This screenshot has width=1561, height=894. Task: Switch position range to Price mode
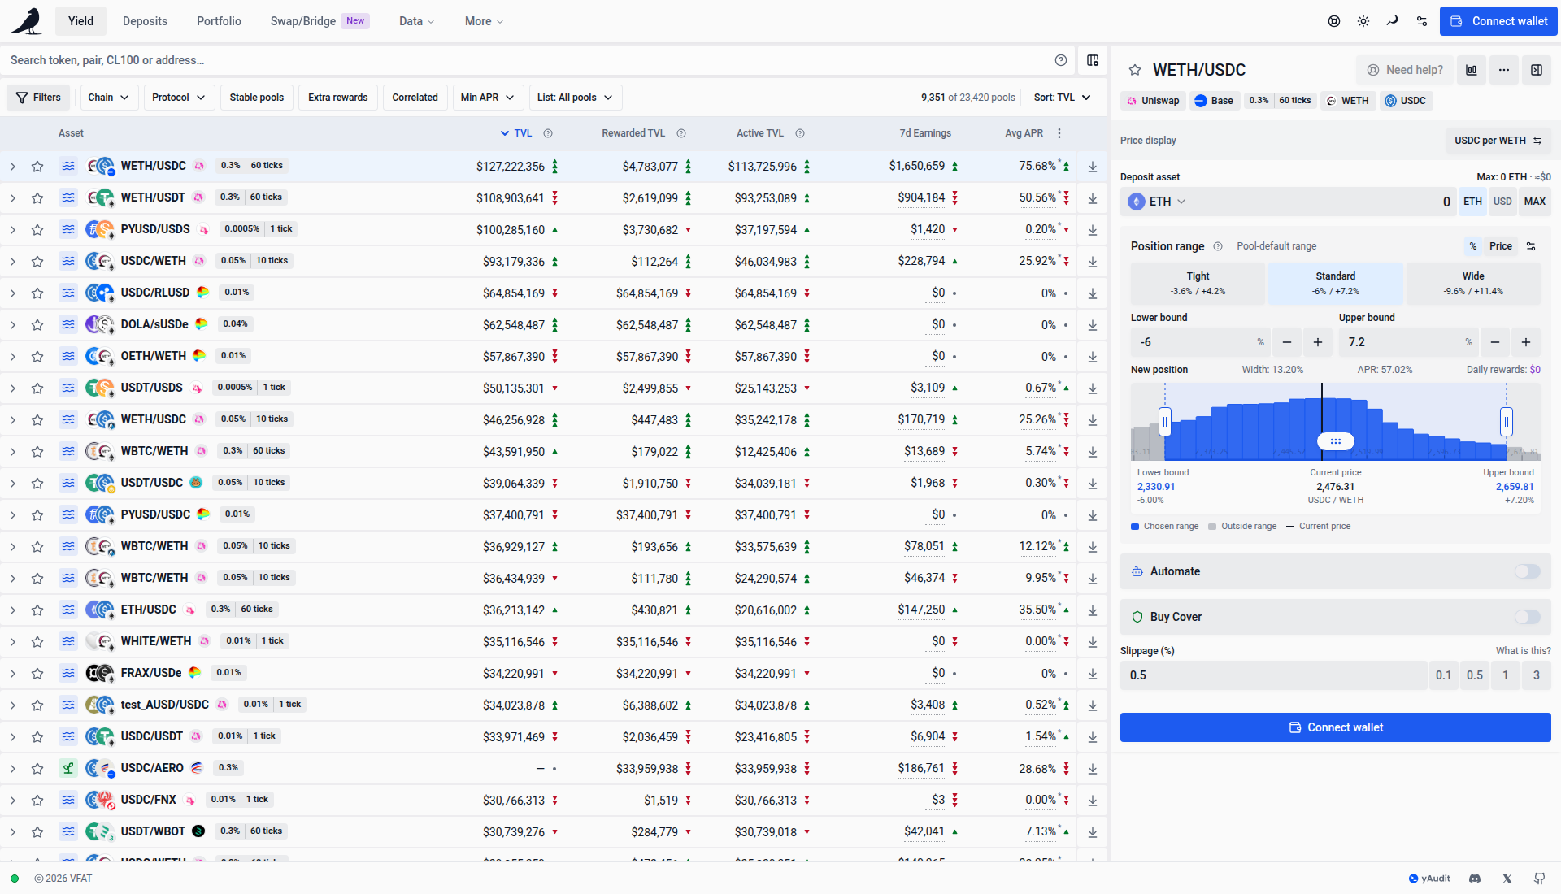(1501, 246)
